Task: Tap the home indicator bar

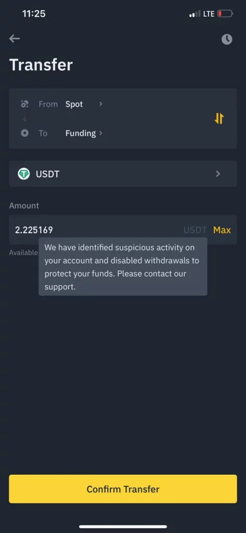Action: click(123, 527)
